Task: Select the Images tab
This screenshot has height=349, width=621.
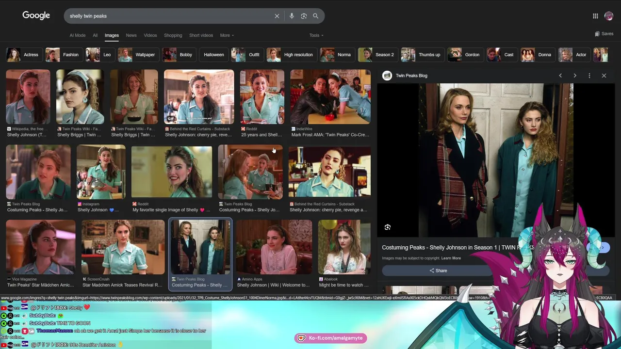Action: click(x=112, y=35)
